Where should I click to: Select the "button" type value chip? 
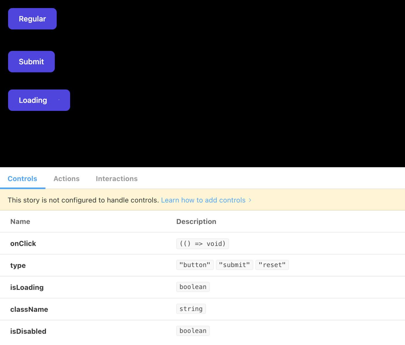click(x=195, y=265)
